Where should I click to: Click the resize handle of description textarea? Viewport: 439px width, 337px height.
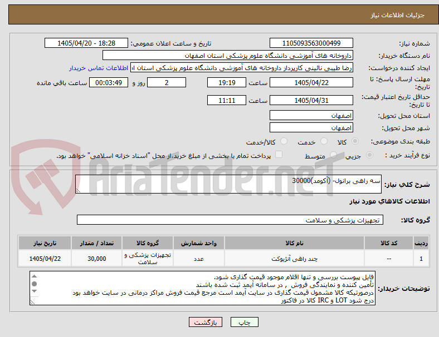pos(78,191)
